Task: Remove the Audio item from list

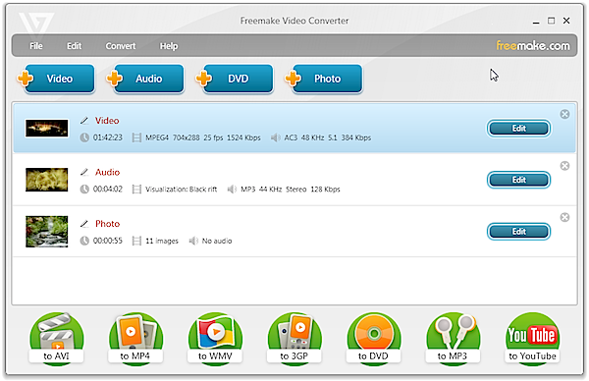Action: click(564, 166)
